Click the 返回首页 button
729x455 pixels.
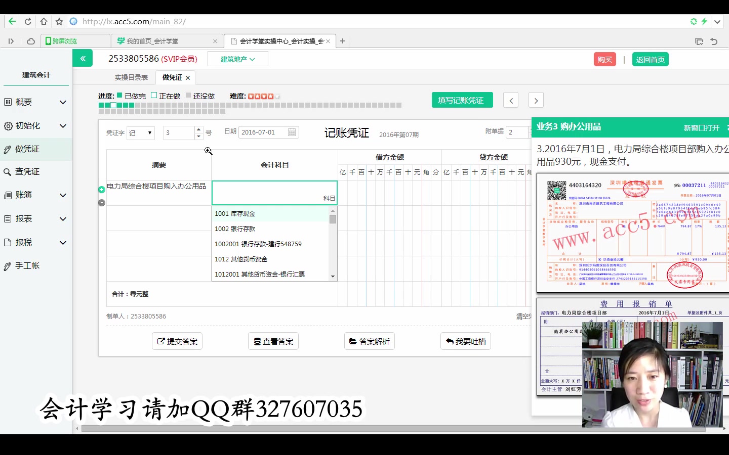(x=651, y=59)
